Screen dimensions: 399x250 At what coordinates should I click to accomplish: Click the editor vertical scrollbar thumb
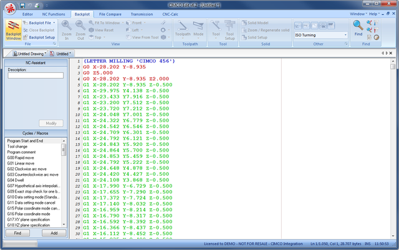click(x=393, y=67)
